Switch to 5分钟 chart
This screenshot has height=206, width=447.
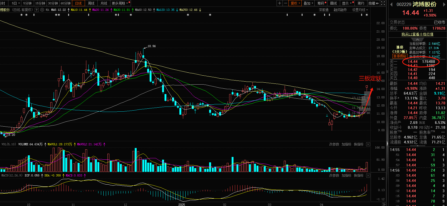click(x=27, y=3)
